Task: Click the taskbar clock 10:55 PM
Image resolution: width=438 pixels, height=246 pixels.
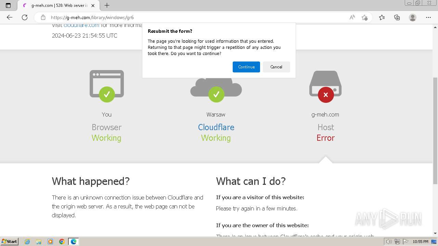Action: (x=421, y=242)
